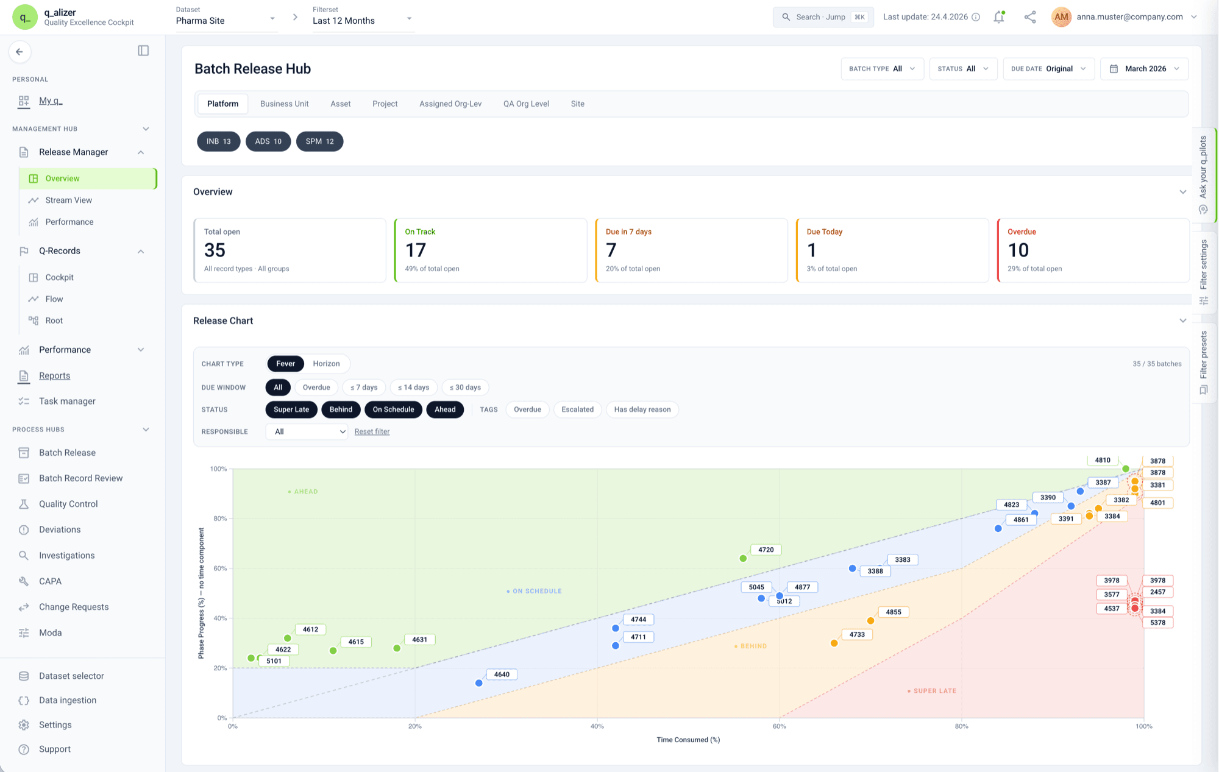Open the Dataset Pharma Site dropdown
Viewport: 1219px width, 772px height.
pos(226,21)
